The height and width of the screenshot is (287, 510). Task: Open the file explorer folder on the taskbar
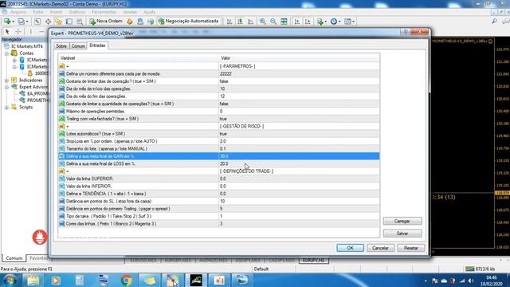pyautogui.click(x=33, y=280)
